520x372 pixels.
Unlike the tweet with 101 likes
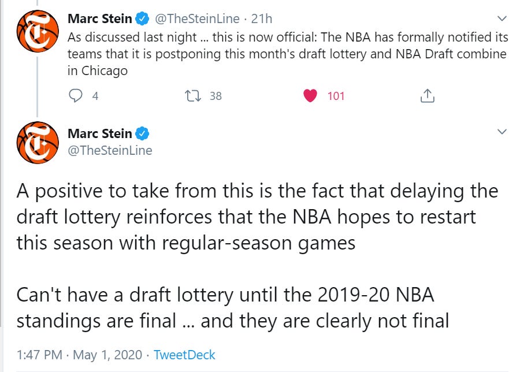point(310,96)
